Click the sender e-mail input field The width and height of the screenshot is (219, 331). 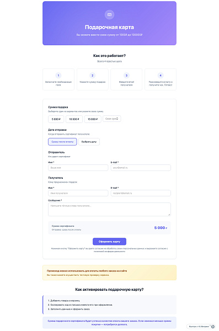[141, 168]
